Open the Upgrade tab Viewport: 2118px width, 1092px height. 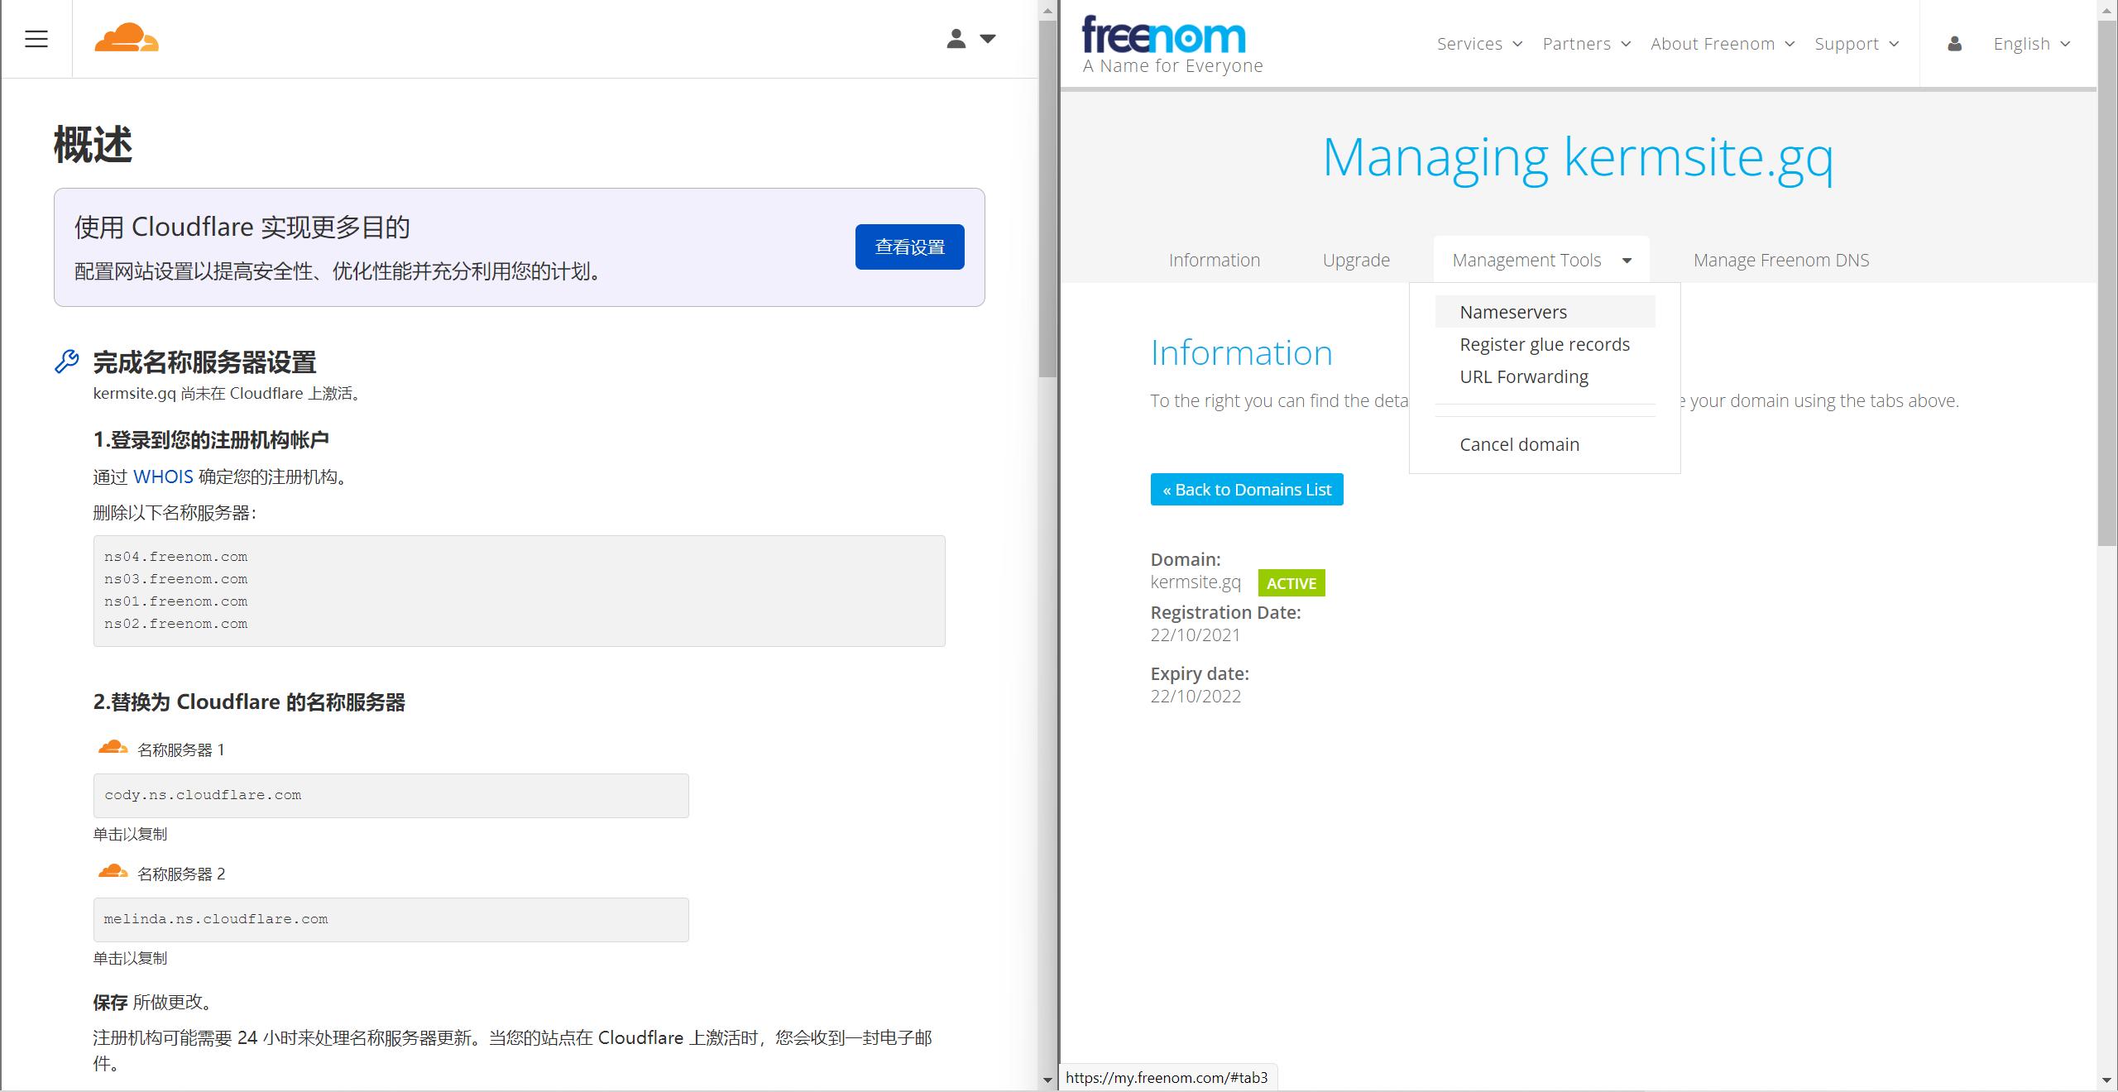coord(1355,260)
